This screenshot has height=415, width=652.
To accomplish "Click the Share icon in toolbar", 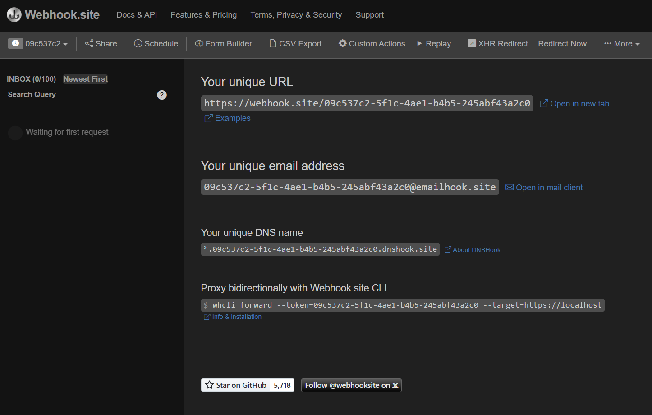I will pyautogui.click(x=89, y=43).
